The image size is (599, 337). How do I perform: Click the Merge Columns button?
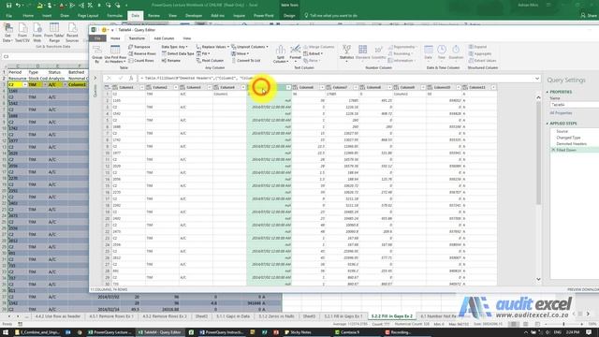point(318,47)
